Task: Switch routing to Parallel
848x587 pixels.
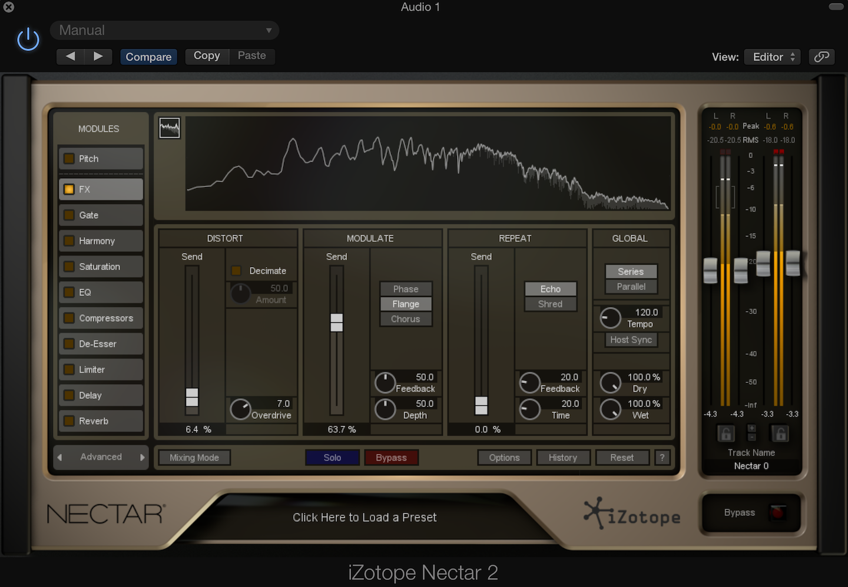Action: (x=631, y=286)
